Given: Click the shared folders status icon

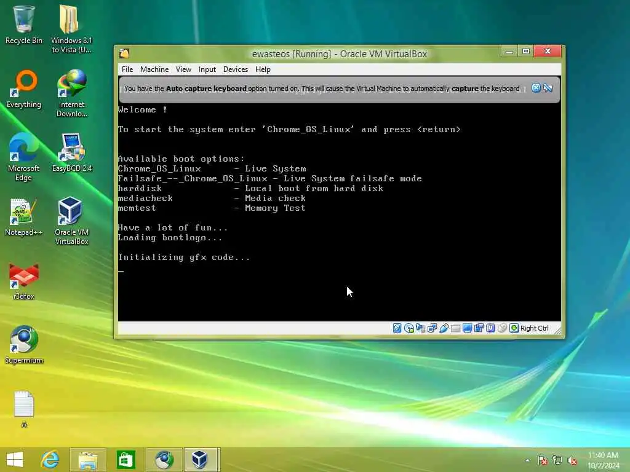Looking at the screenshot, I should 456,328.
